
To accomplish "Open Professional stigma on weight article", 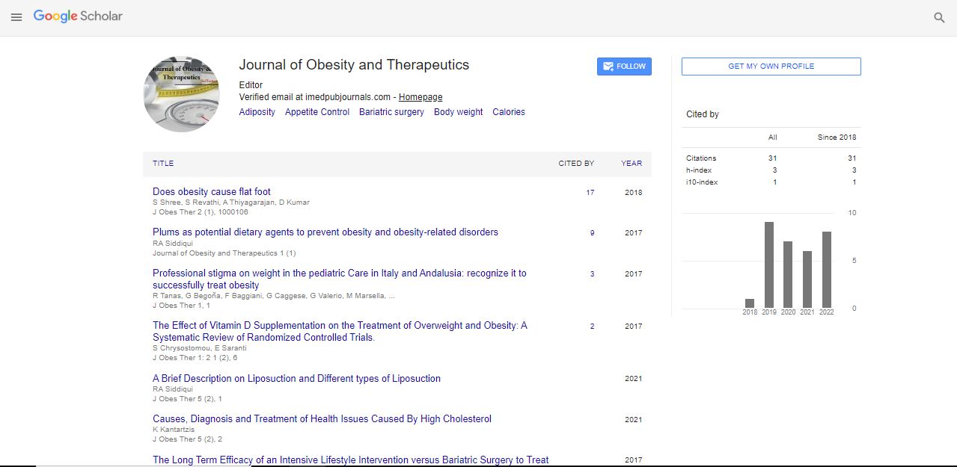I will 340,279.
